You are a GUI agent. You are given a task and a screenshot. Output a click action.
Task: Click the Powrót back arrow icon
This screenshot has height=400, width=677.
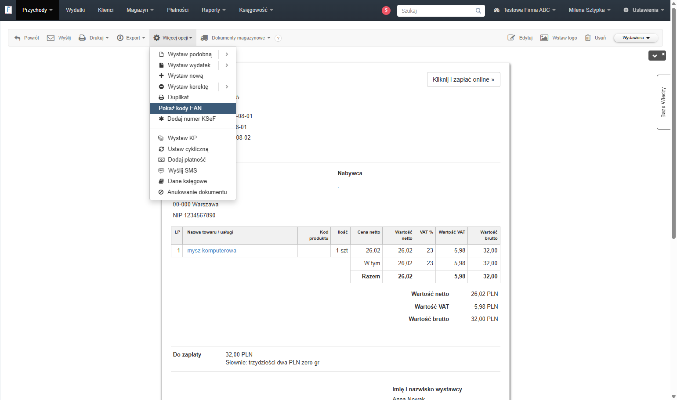pyautogui.click(x=18, y=38)
